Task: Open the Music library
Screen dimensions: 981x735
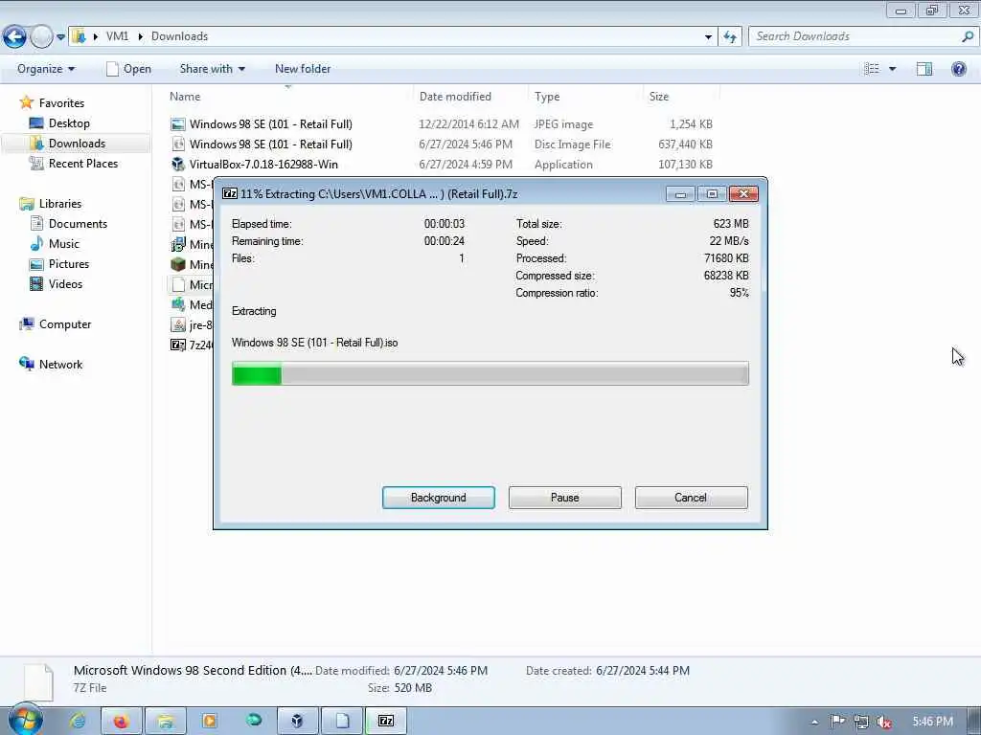Action: (64, 244)
